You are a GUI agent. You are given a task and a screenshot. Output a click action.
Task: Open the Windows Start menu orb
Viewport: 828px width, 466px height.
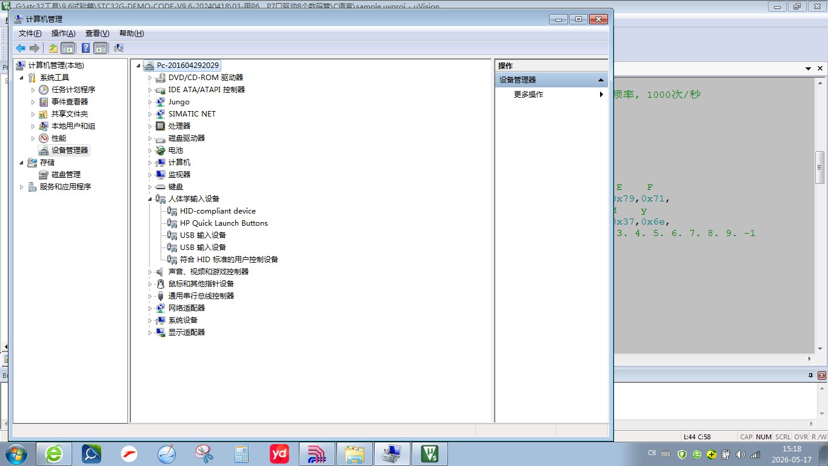[16, 453]
